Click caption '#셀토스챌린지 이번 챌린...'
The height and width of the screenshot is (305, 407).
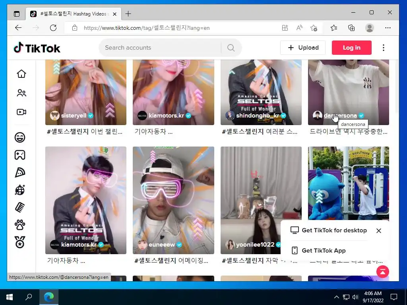click(x=85, y=131)
